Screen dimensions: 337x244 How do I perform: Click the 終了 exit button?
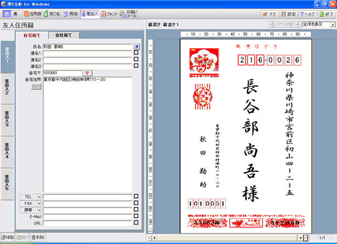326,14
